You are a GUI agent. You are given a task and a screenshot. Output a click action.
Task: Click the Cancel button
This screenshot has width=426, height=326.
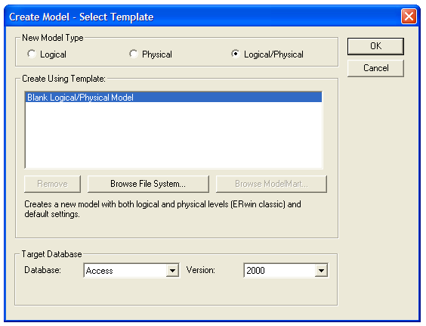tap(375, 68)
